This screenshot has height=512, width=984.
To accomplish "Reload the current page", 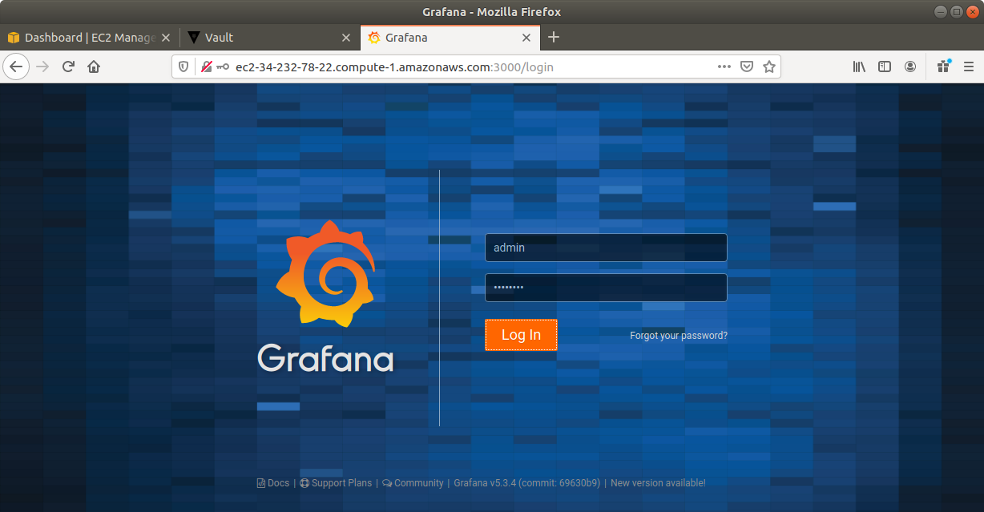I will (x=68, y=67).
